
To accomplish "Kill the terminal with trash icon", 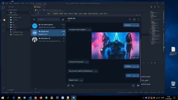I will click(155, 63).
